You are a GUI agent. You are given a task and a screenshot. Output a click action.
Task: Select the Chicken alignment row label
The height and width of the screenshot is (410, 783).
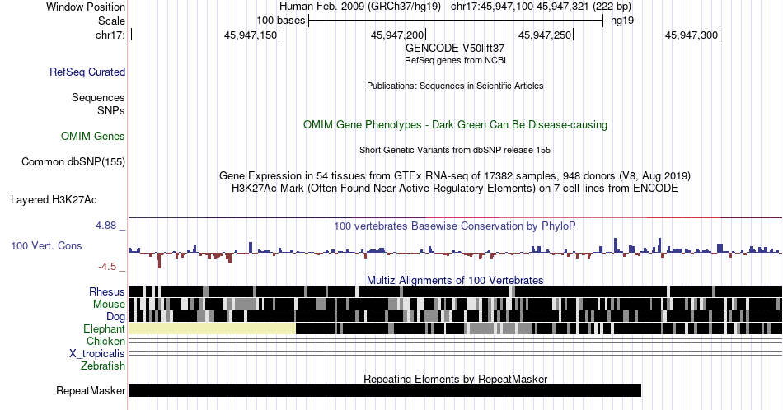pos(105,341)
